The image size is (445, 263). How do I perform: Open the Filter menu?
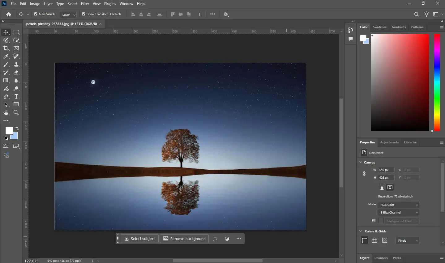click(x=85, y=3)
